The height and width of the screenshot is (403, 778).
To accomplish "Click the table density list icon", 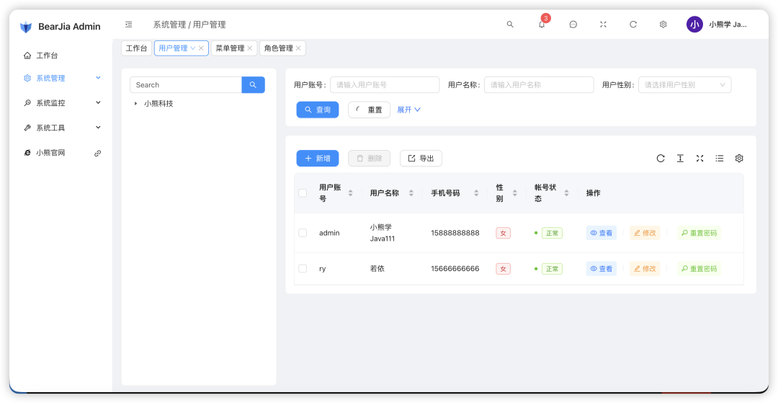I will 719,159.
